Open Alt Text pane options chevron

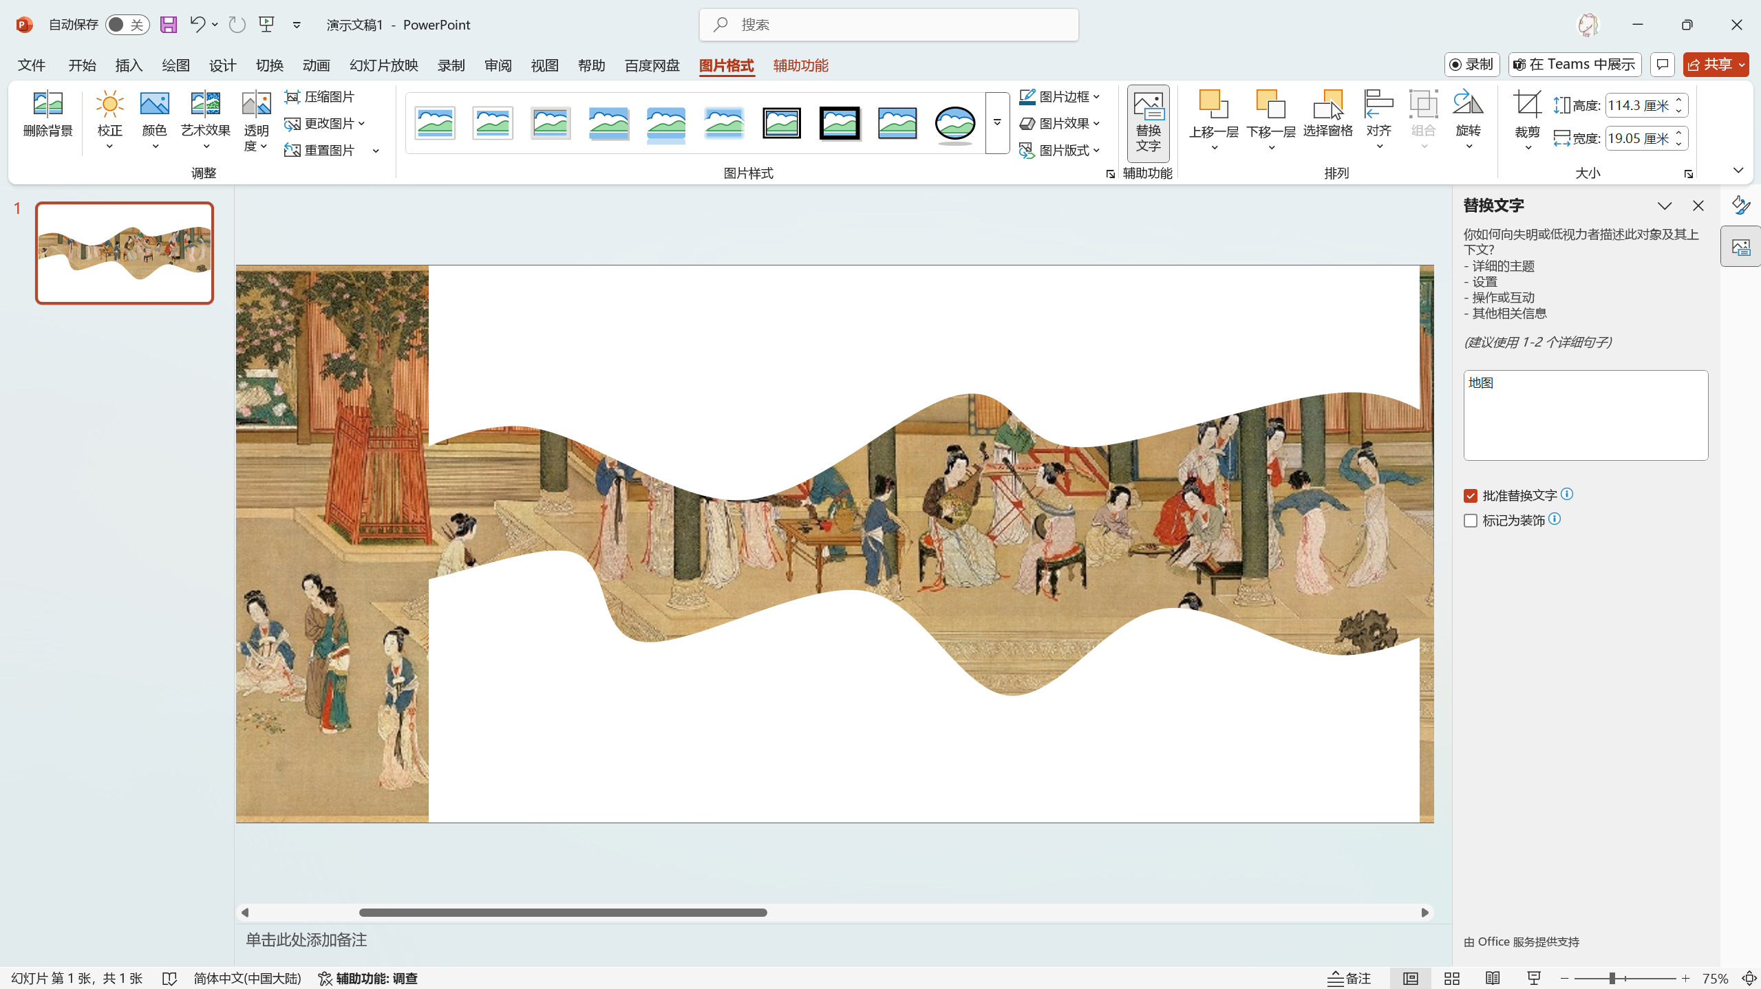tap(1664, 206)
